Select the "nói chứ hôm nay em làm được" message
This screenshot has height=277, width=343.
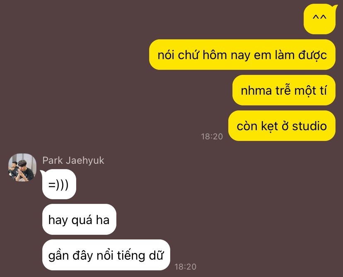(x=242, y=55)
